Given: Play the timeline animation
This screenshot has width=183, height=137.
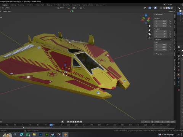Looking at the screenshot, I should (75, 122).
